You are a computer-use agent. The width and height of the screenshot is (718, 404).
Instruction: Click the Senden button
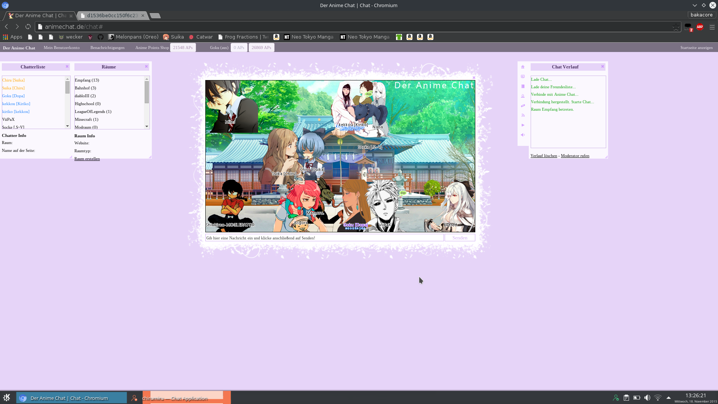pos(460,238)
